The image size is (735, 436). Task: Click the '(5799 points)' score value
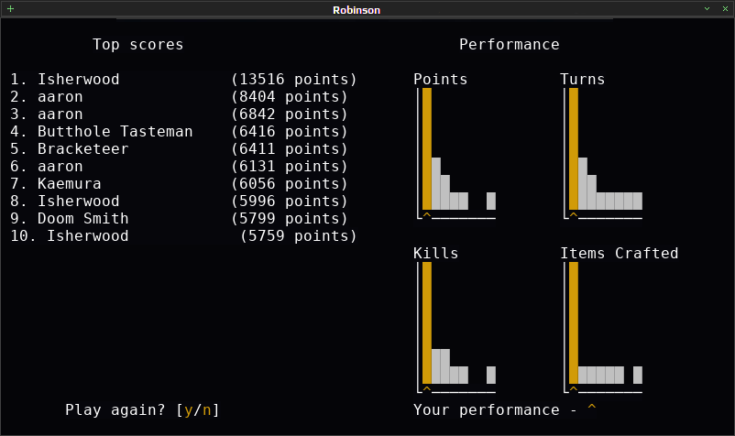[290, 218]
